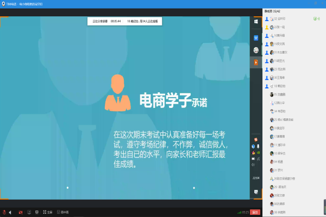Select member 19 name in list
Image resolution: width=326 pixels, height=217 pixels.
pyautogui.click(x=279, y=44)
